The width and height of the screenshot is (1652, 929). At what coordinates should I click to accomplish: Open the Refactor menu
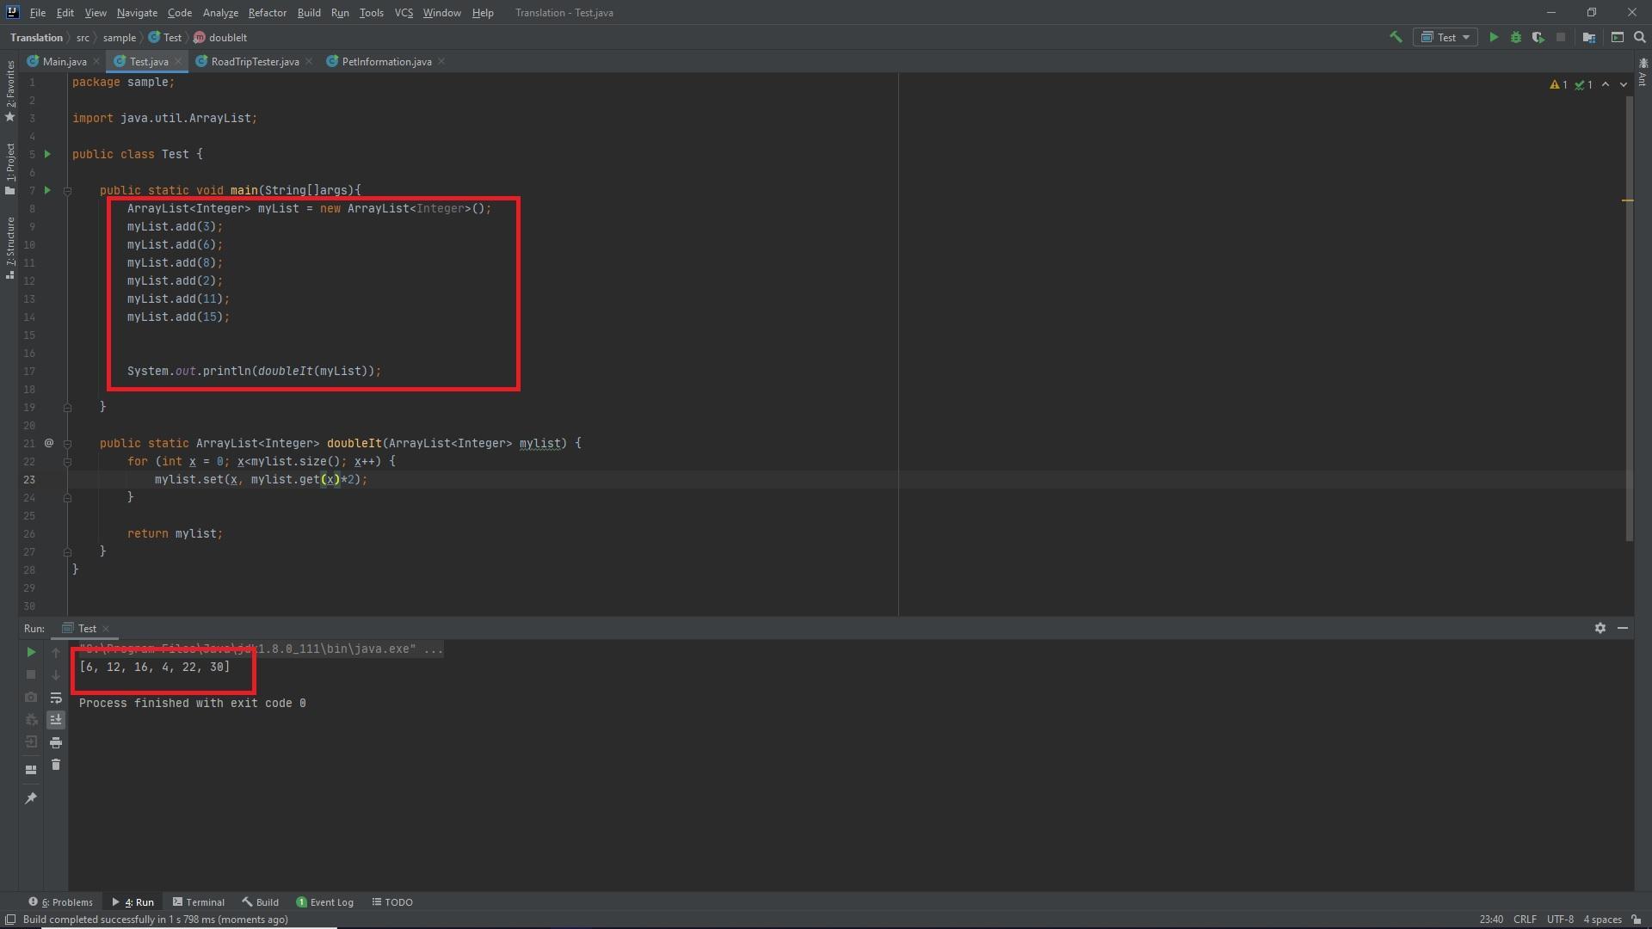coord(267,13)
